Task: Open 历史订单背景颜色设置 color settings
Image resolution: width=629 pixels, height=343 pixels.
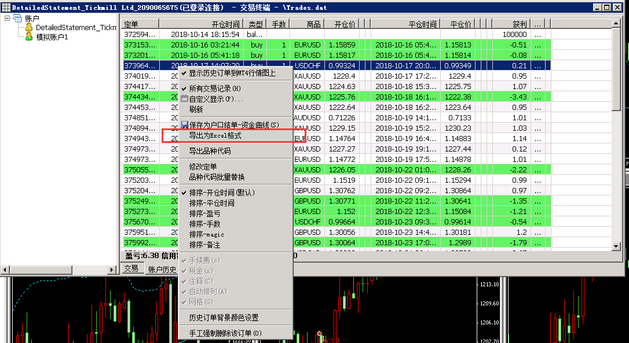Action: (224, 318)
